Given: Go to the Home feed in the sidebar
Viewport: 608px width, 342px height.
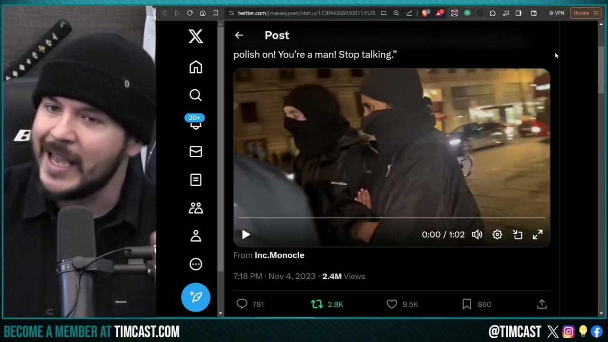Looking at the screenshot, I should click(196, 67).
